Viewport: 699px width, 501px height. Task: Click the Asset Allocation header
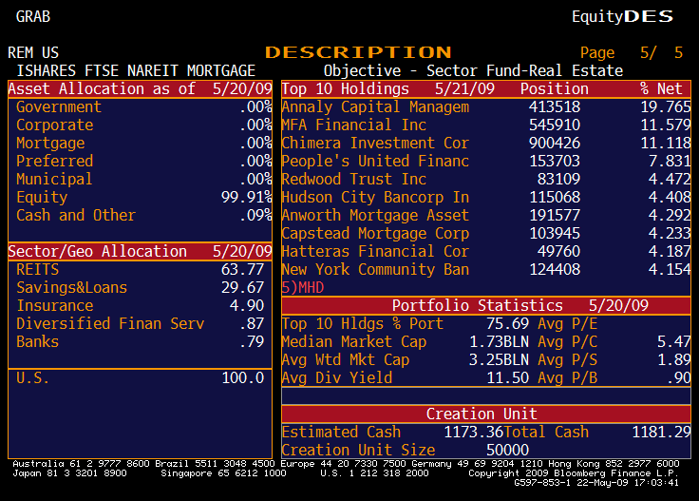(140, 88)
